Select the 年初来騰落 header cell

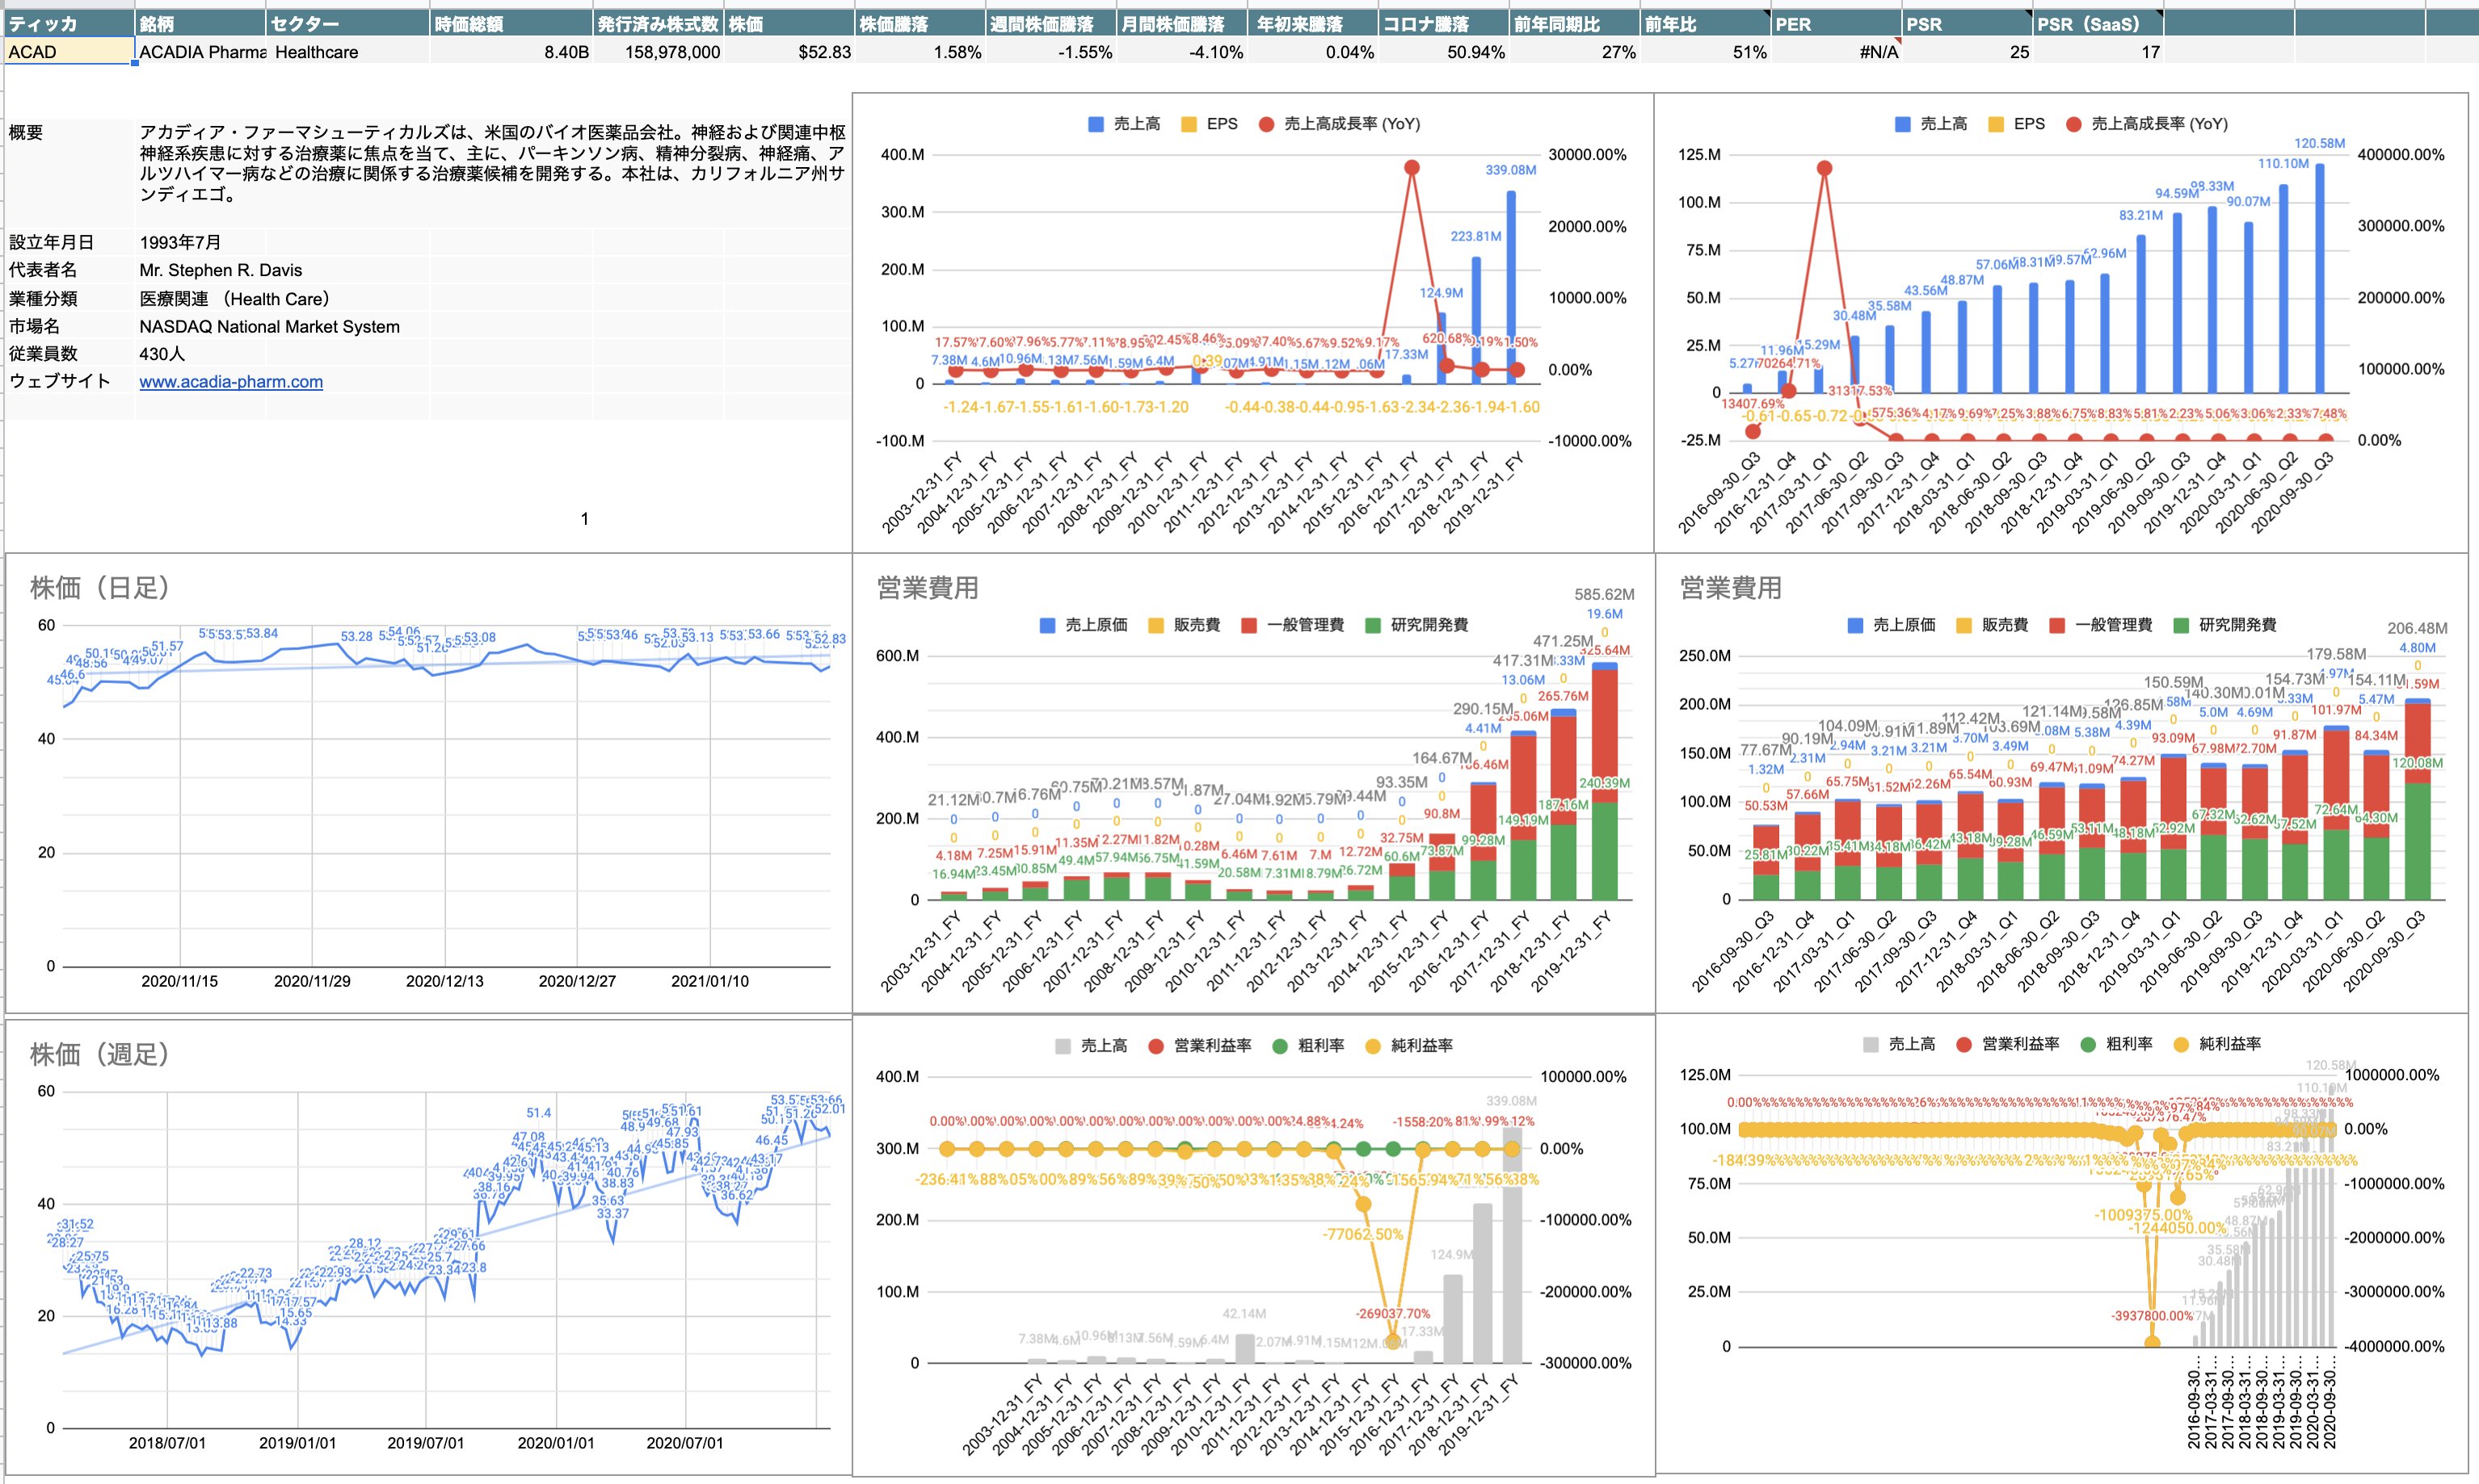(x=1313, y=24)
